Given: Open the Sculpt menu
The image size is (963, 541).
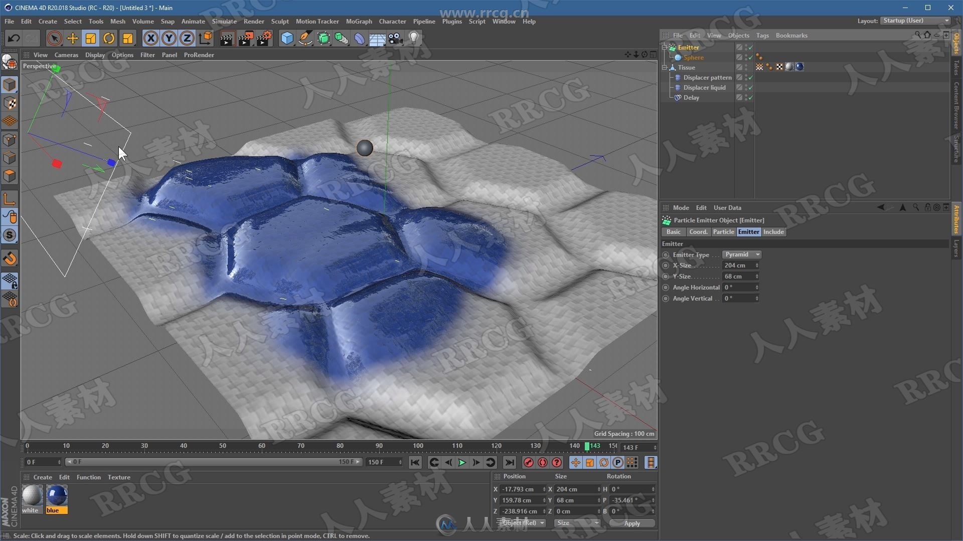Looking at the screenshot, I should pyautogui.click(x=280, y=22).
